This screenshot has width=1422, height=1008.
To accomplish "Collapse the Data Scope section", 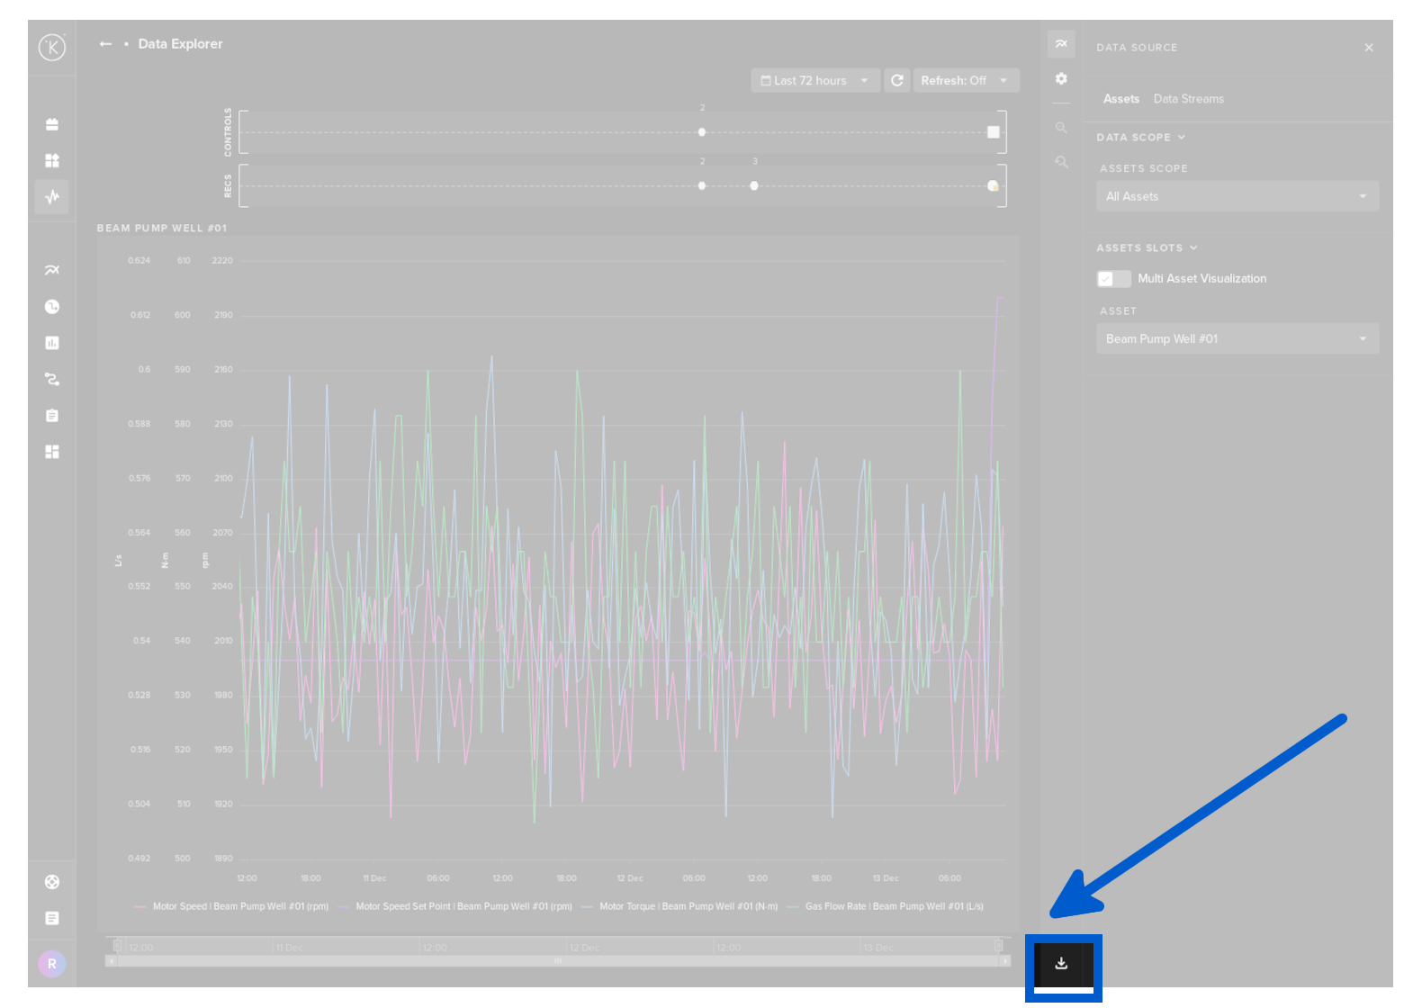I will [x=1140, y=138].
